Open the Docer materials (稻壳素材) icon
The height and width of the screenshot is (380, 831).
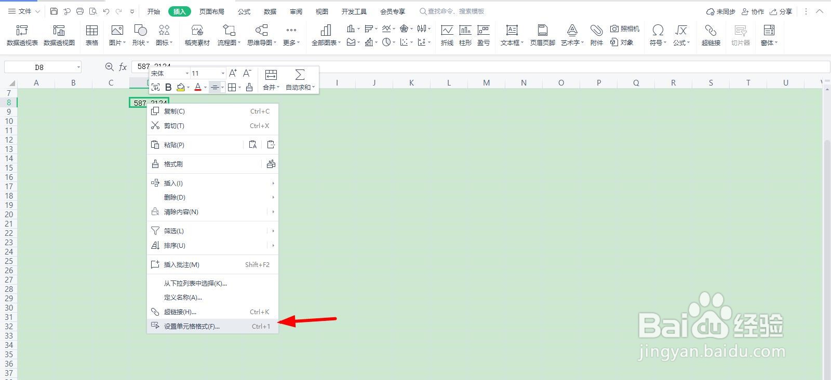click(197, 35)
